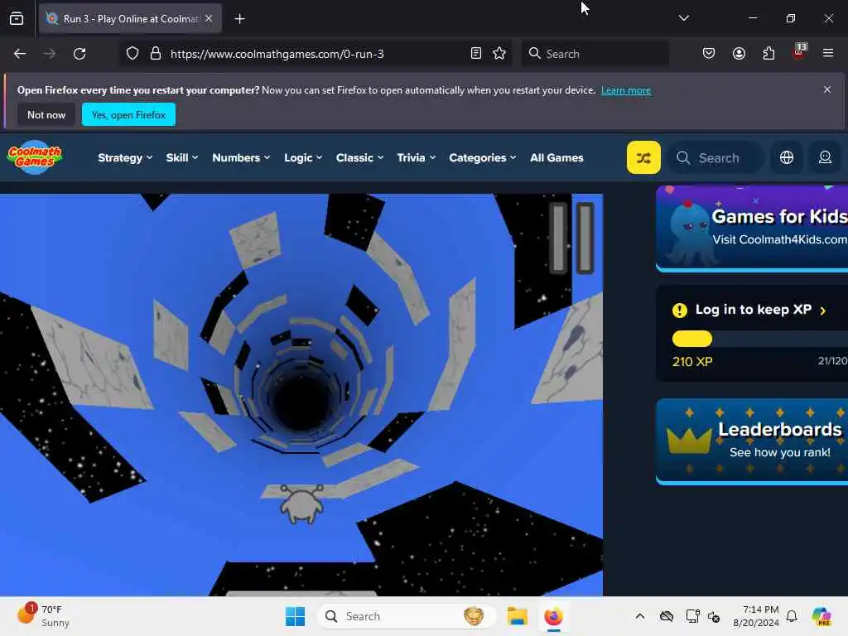Open the Pocket save icon

709,54
